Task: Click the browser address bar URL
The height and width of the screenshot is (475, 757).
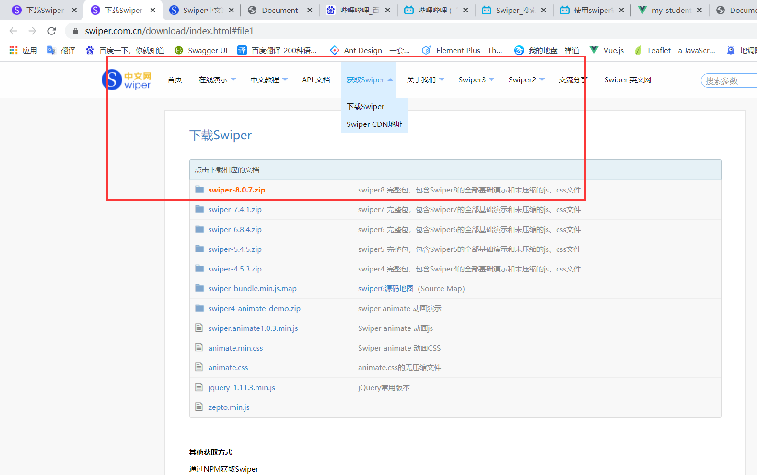Action: [x=169, y=31]
